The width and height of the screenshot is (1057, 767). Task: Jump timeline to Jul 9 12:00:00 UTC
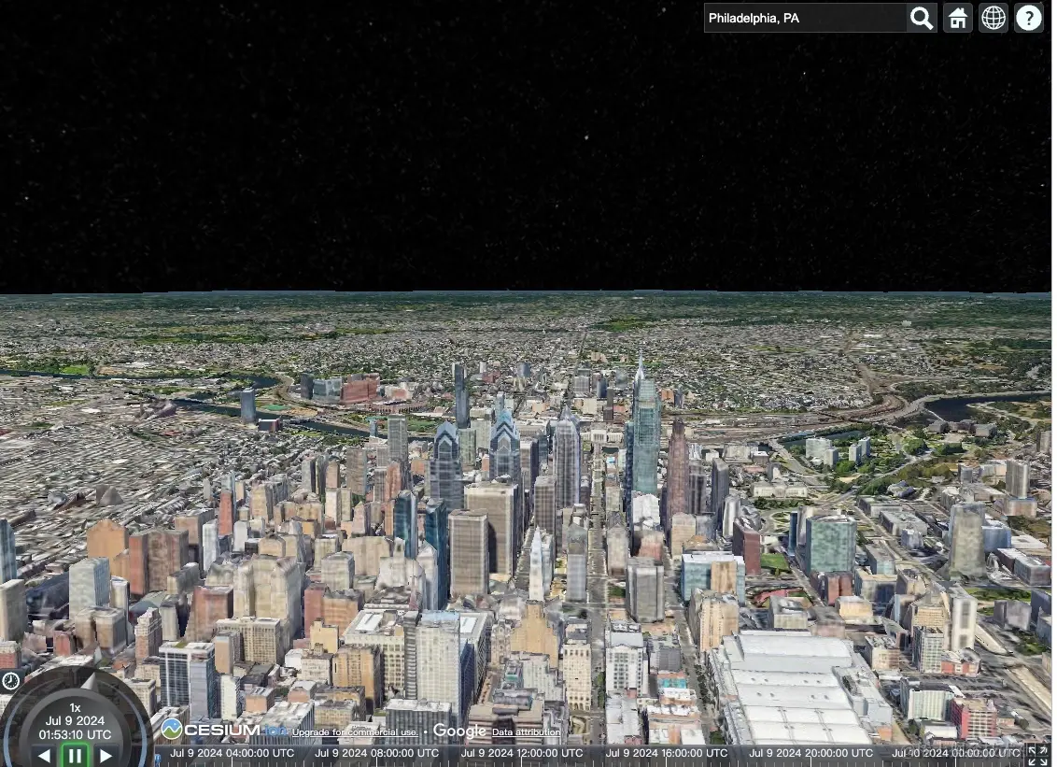coord(522,753)
